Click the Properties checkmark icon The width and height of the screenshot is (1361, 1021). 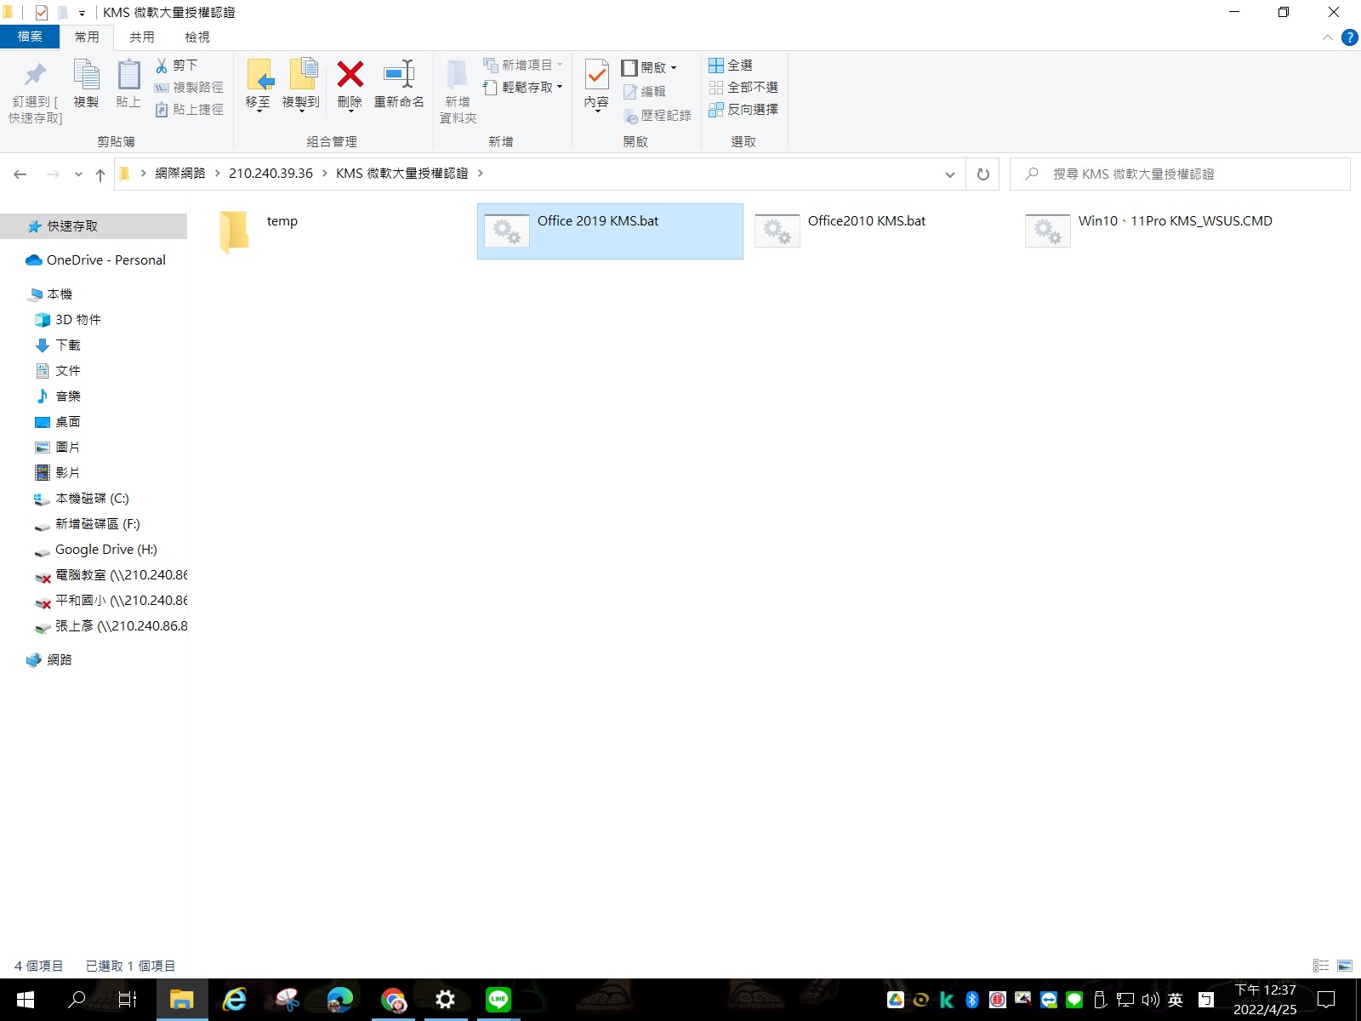point(596,75)
